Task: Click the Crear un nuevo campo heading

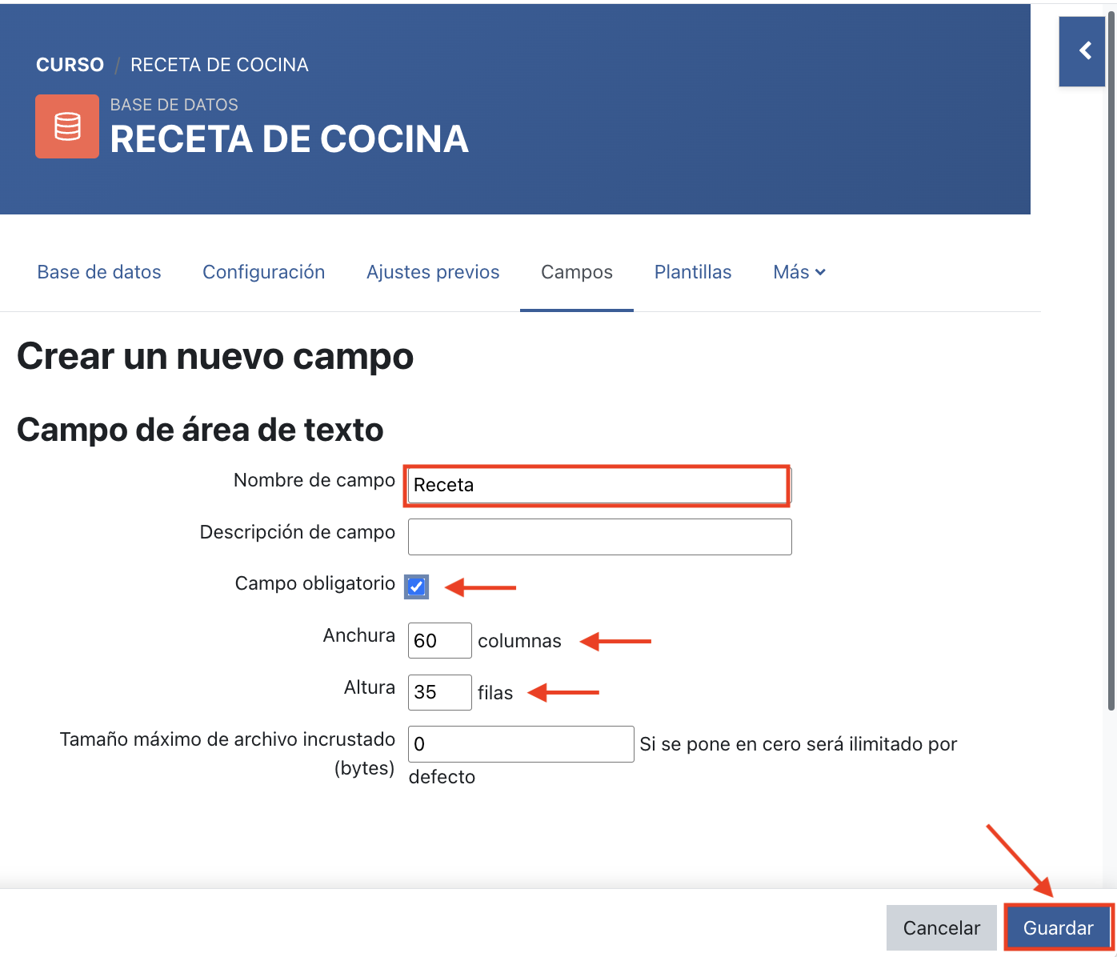Action: [215, 356]
